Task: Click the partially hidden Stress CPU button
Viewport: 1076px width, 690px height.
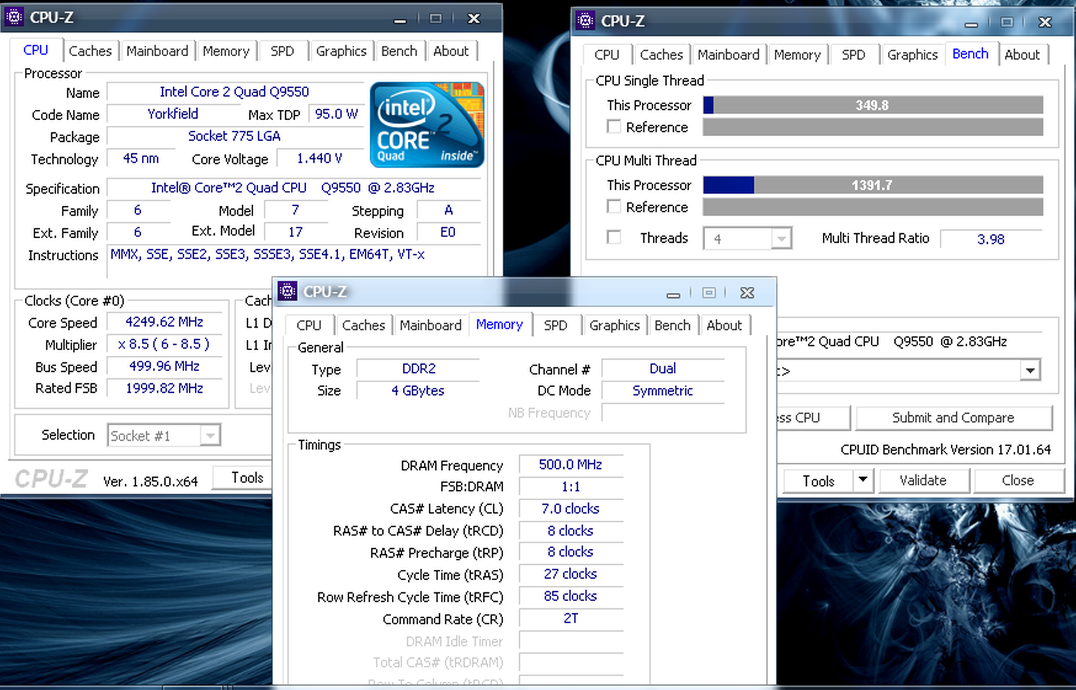Action: (x=812, y=418)
